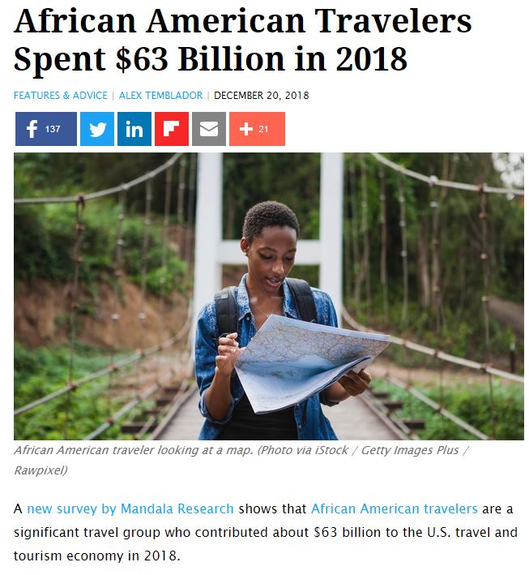The height and width of the screenshot is (575, 529).
Task: Click the traveler photo on the bridge
Action: pyautogui.click(x=269, y=296)
